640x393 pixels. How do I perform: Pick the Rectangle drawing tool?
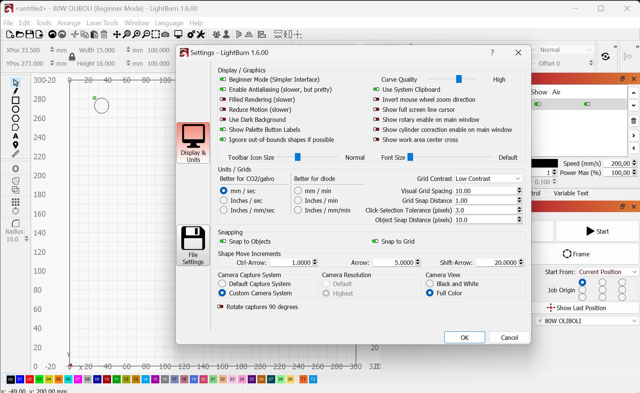point(16,100)
